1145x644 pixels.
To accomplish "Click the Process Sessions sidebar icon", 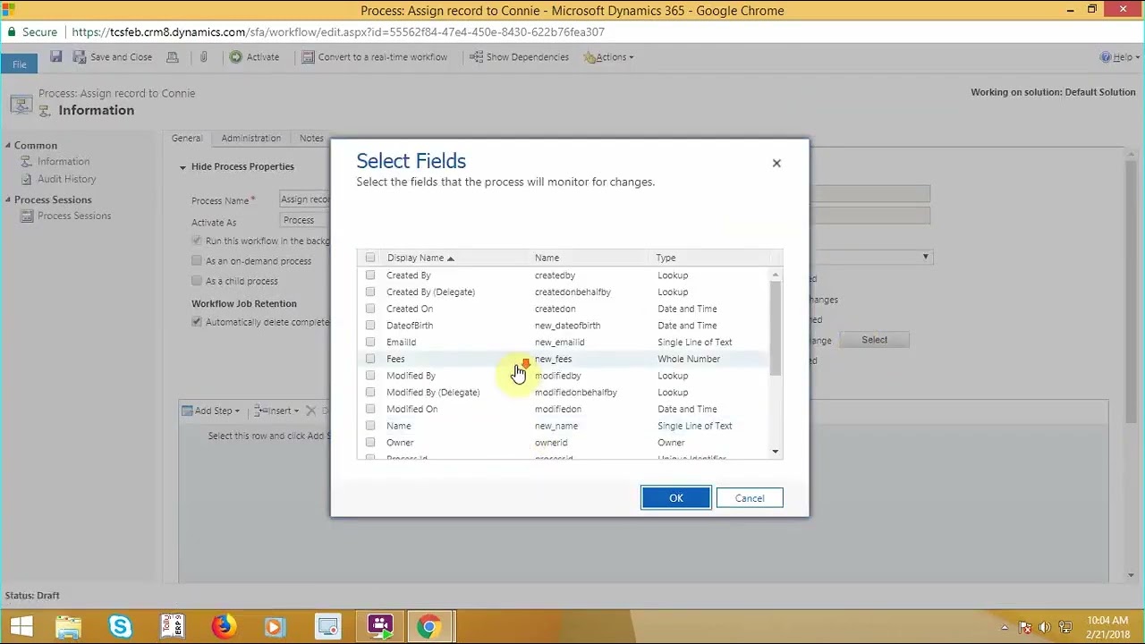I will (28, 216).
